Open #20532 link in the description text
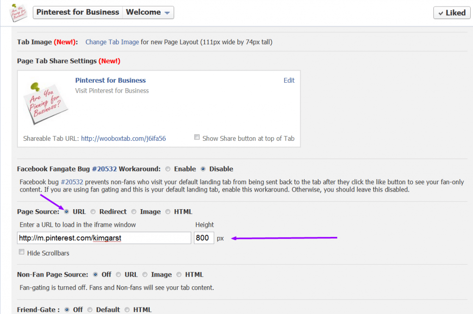 click(x=72, y=182)
